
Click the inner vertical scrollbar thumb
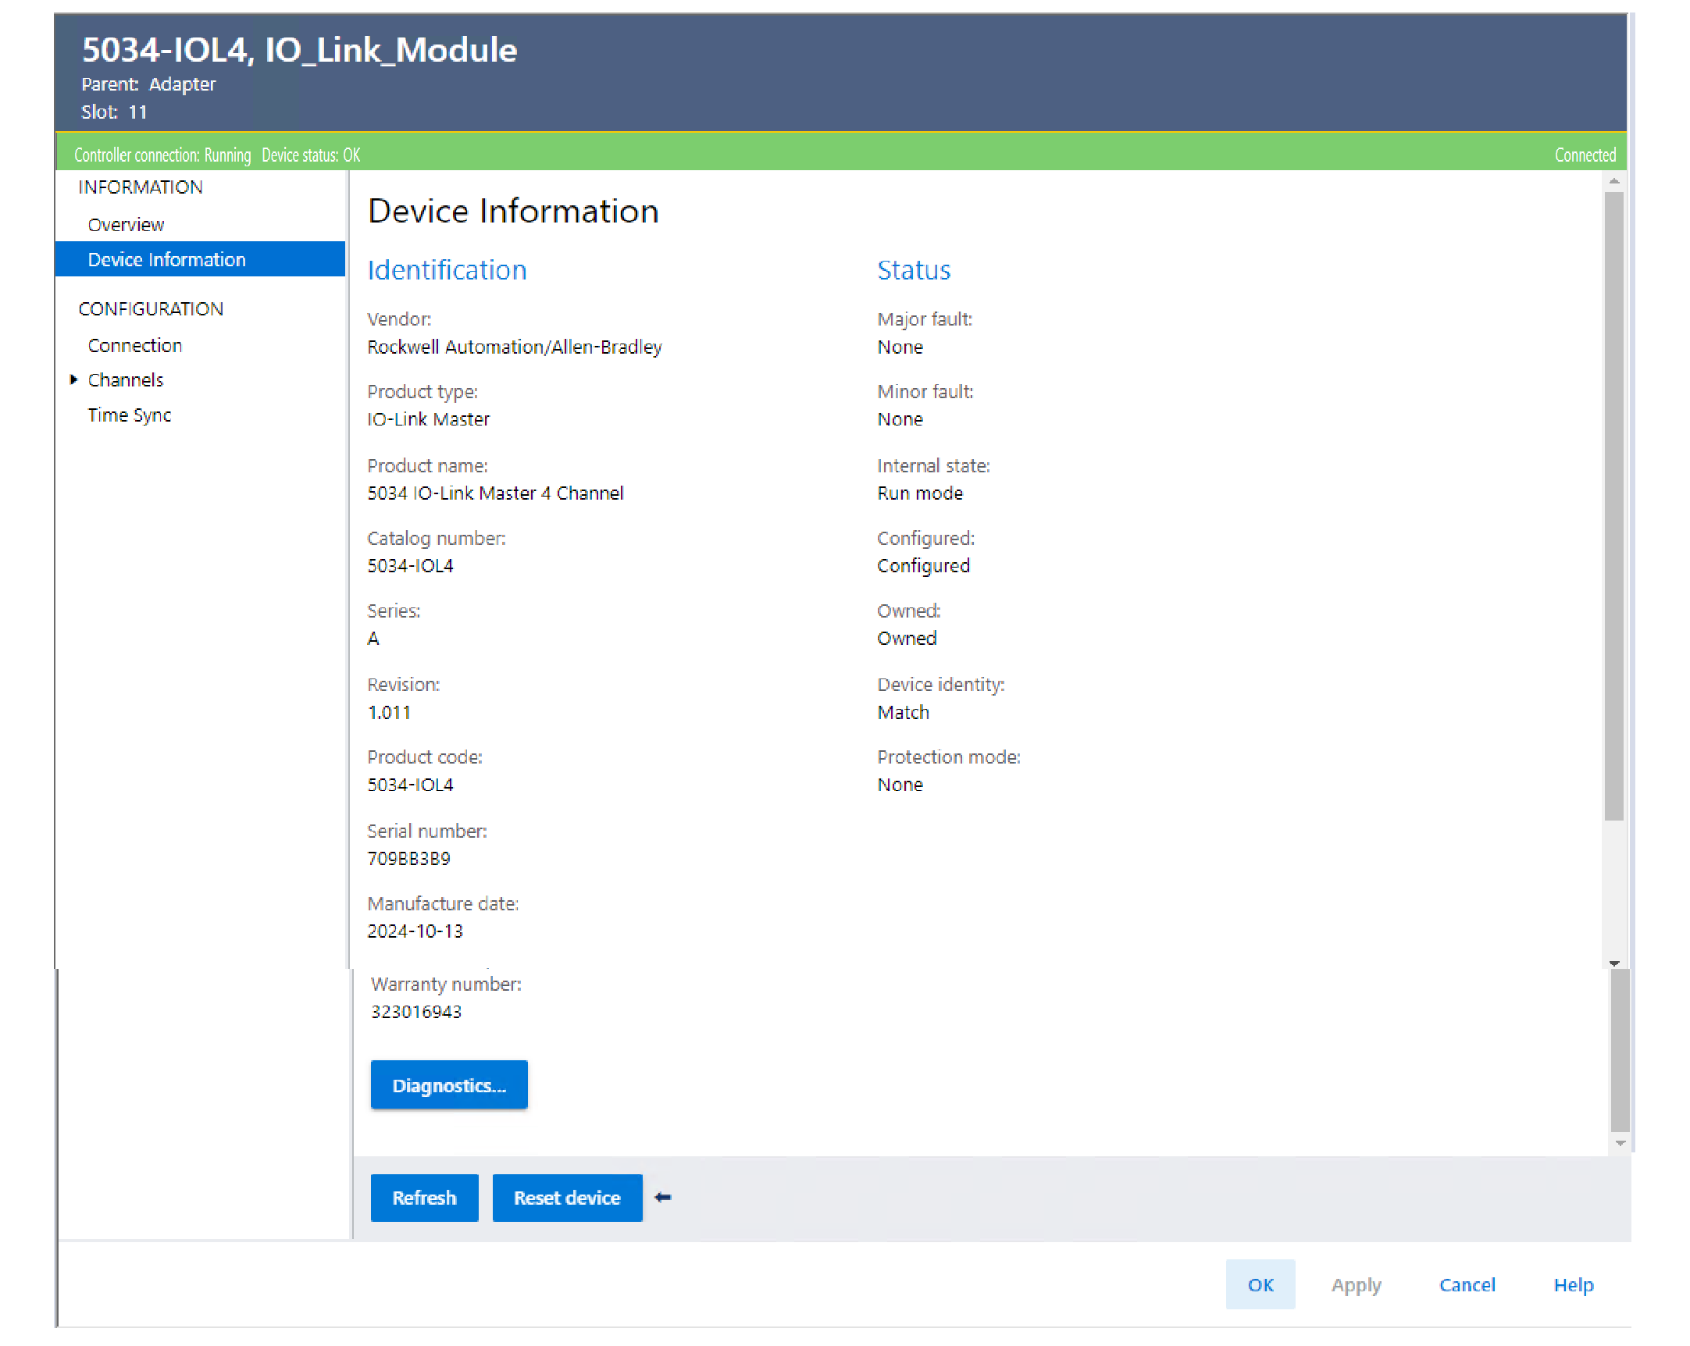[1614, 506]
